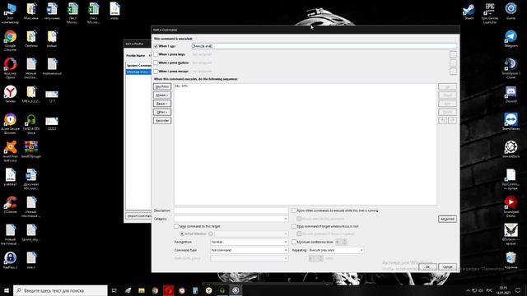527x296 pixels.
Task: Open the Recognition dropdown set to Normal
Action: tap(249, 242)
